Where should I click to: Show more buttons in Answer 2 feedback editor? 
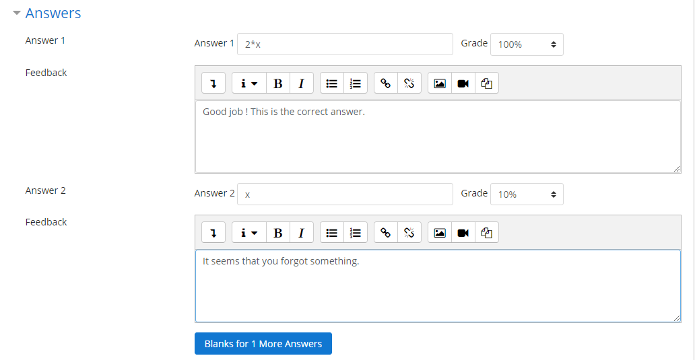[213, 233]
